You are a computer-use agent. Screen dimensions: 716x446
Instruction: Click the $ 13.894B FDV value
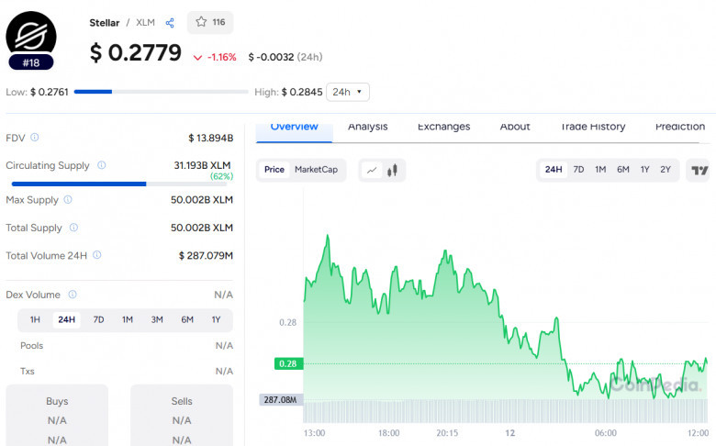point(211,138)
